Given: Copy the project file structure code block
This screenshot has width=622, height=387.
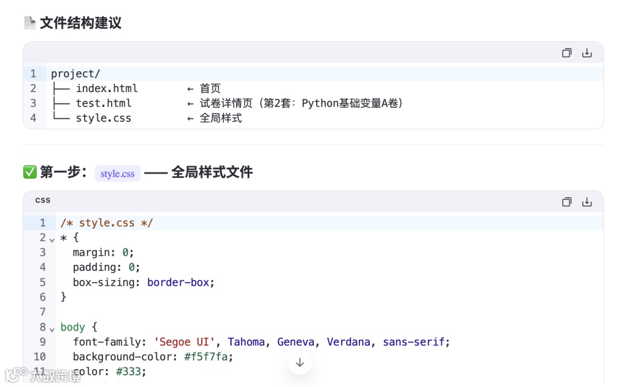Looking at the screenshot, I should point(567,53).
